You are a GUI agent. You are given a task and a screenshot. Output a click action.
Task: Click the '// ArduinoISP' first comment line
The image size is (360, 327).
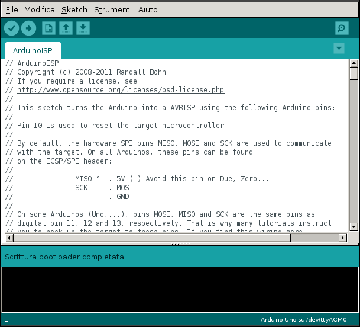tap(32, 63)
